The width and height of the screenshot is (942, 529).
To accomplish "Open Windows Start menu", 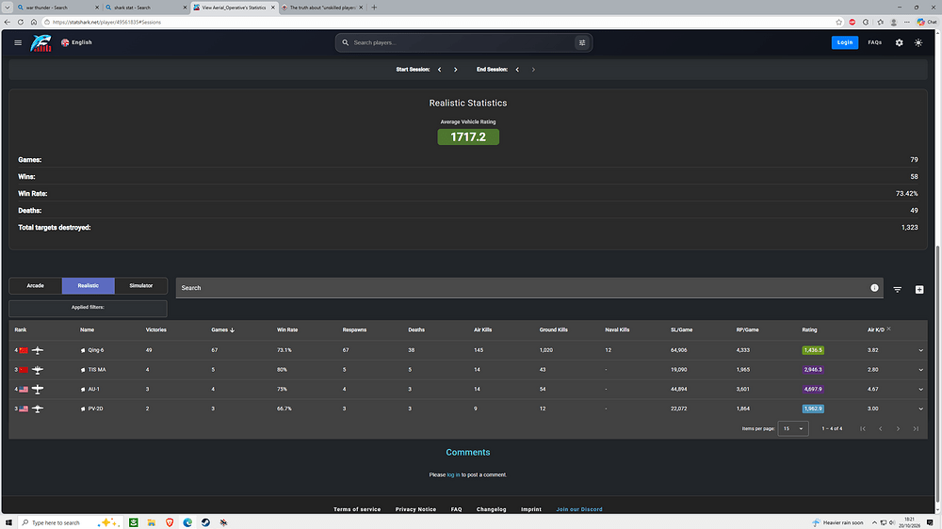I will [8, 522].
